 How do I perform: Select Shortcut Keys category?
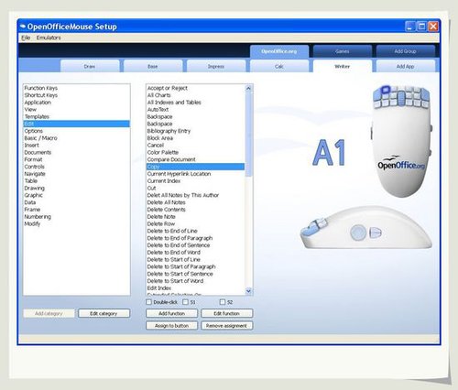[41, 95]
